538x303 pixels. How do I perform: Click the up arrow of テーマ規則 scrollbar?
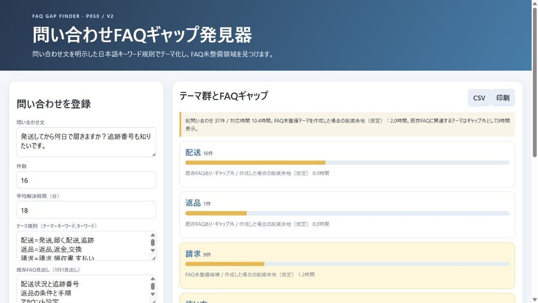point(153,235)
